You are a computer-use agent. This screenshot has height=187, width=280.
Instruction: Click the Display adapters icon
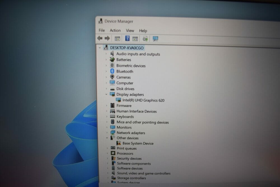(113, 94)
